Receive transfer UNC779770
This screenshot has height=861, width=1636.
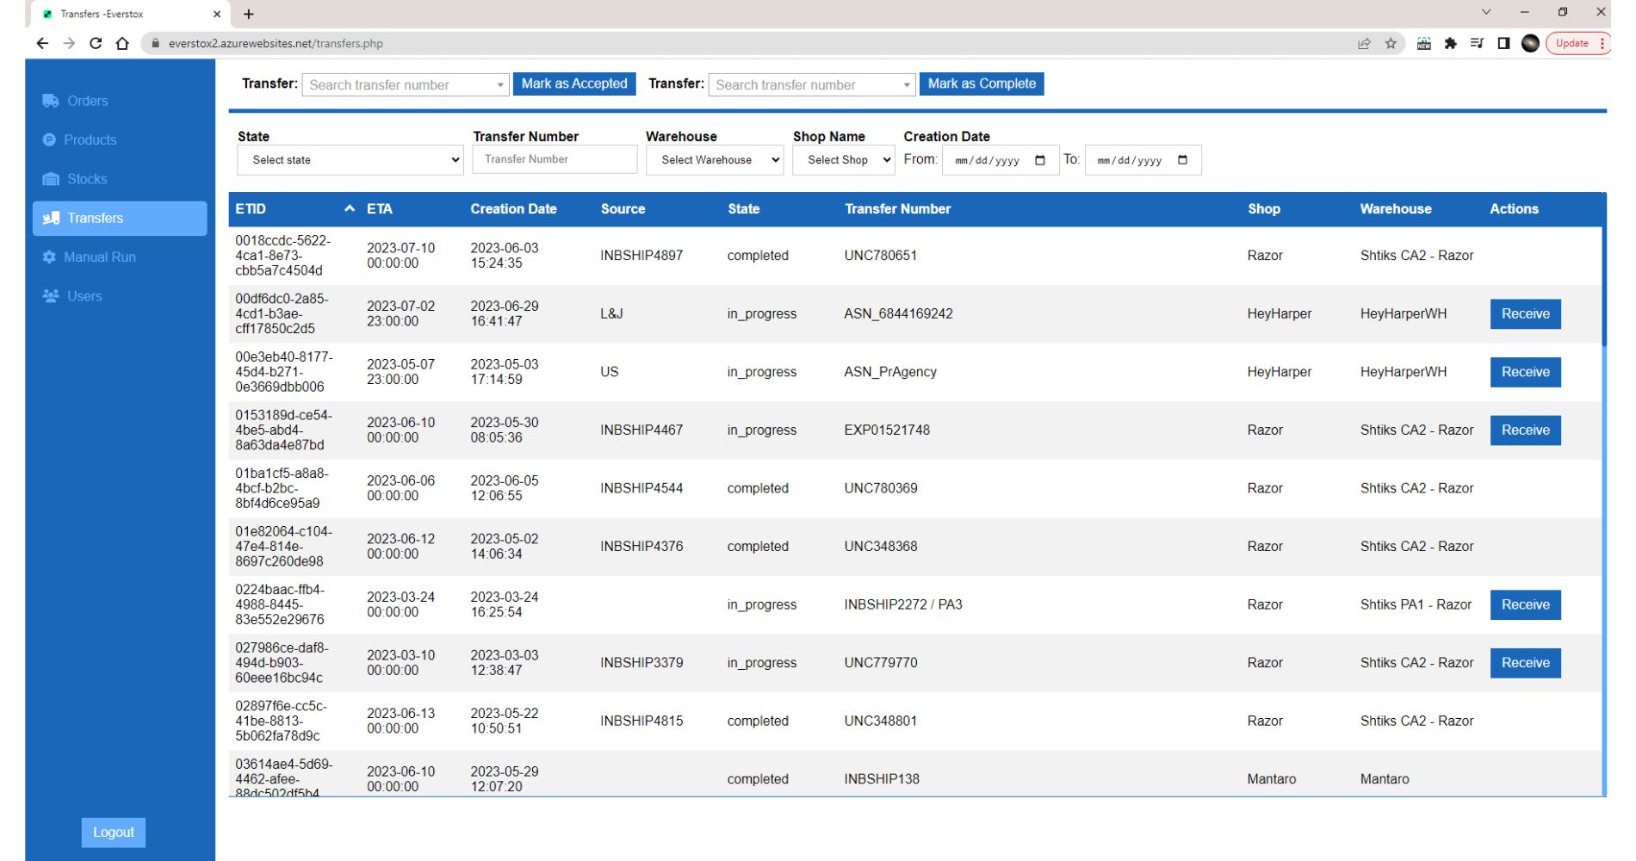tap(1525, 663)
